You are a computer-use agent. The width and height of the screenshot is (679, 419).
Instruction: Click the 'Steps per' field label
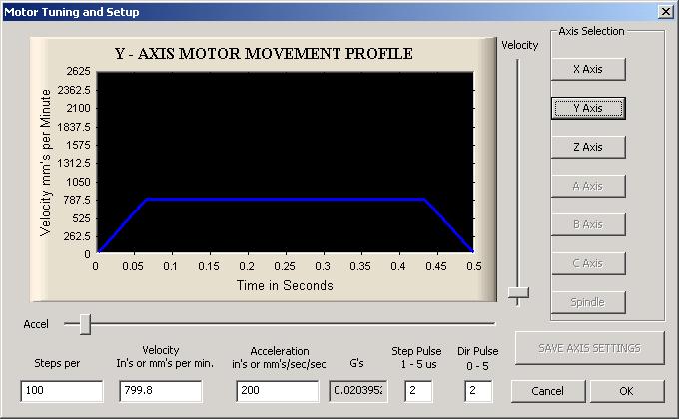(x=57, y=363)
